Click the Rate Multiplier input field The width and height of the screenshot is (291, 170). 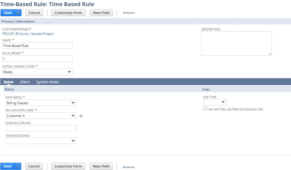pyautogui.click(x=41, y=128)
